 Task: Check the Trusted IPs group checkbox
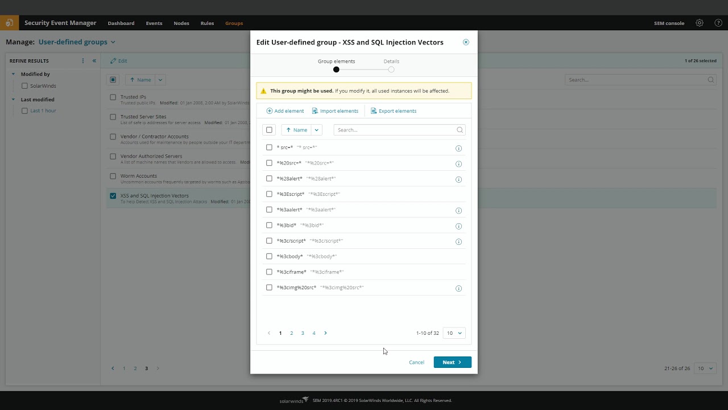coord(113,97)
